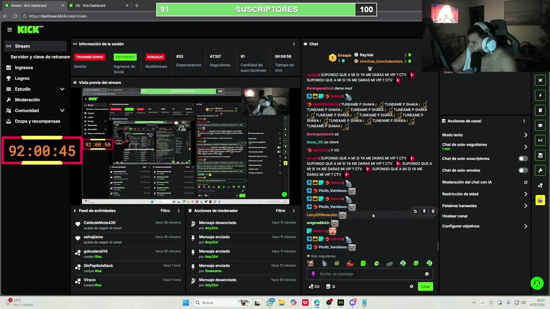
Task: Switch to OG - Kick Dashboard tab
Action: tap(99, 6)
